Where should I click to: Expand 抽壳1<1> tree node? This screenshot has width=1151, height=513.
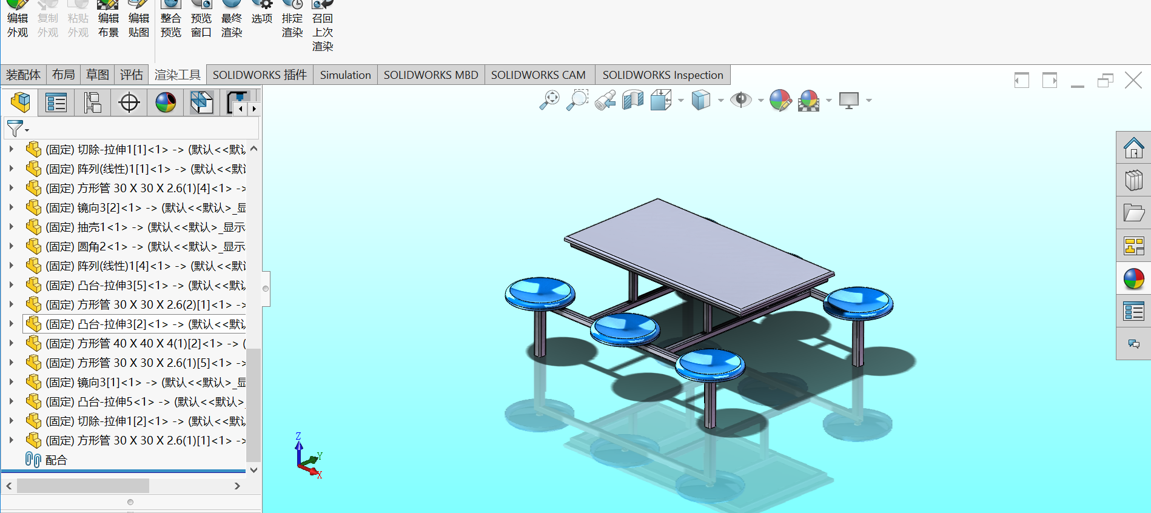tap(11, 226)
